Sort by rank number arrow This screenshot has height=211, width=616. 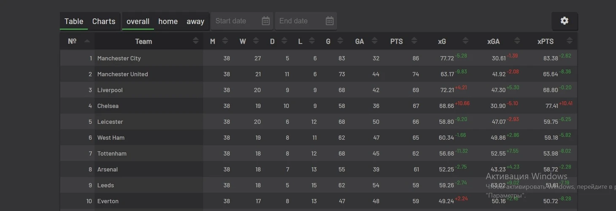click(87, 41)
